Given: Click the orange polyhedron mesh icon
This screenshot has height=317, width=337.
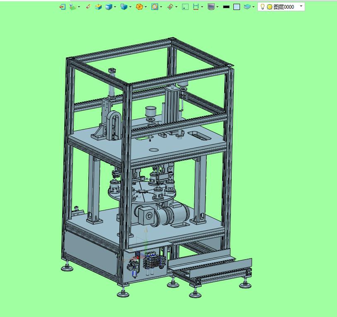Looking at the screenshot, I should click(139, 7).
